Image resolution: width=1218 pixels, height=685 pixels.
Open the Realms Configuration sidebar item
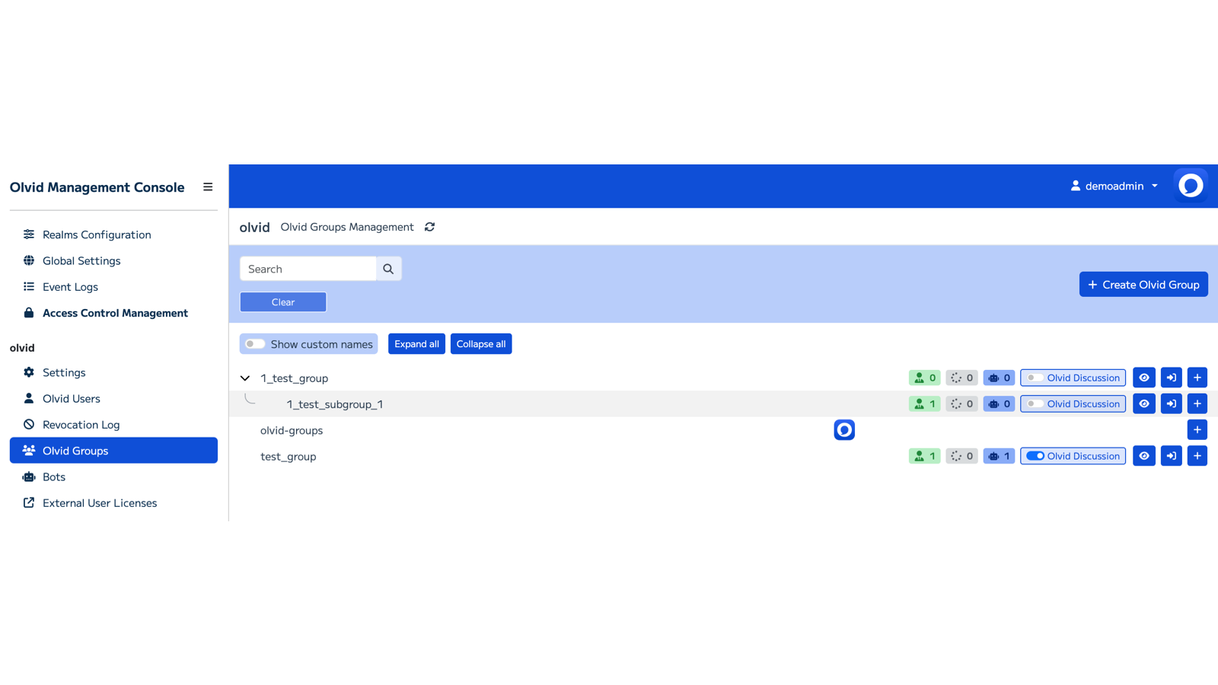pyautogui.click(x=96, y=234)
